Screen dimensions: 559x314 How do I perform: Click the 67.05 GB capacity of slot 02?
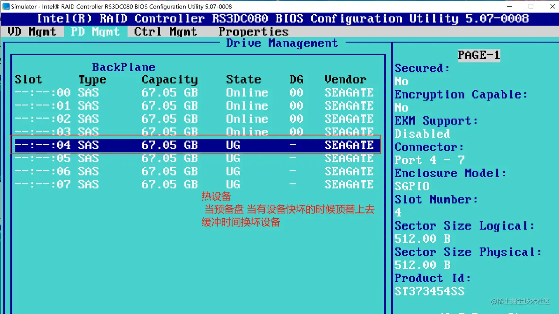click(170, 119)
